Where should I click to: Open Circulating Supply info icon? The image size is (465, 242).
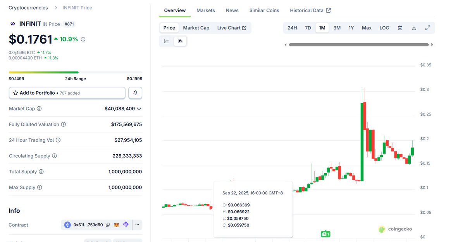coord(55,156)
